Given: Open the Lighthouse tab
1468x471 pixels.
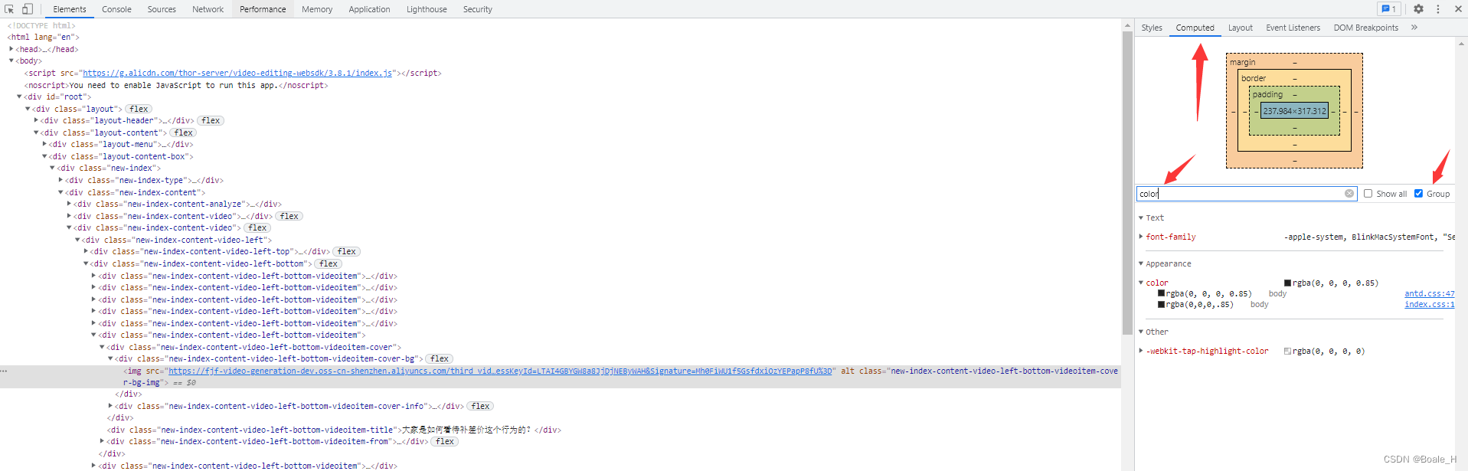Looking at the screenshot, I should coord(427,9).
